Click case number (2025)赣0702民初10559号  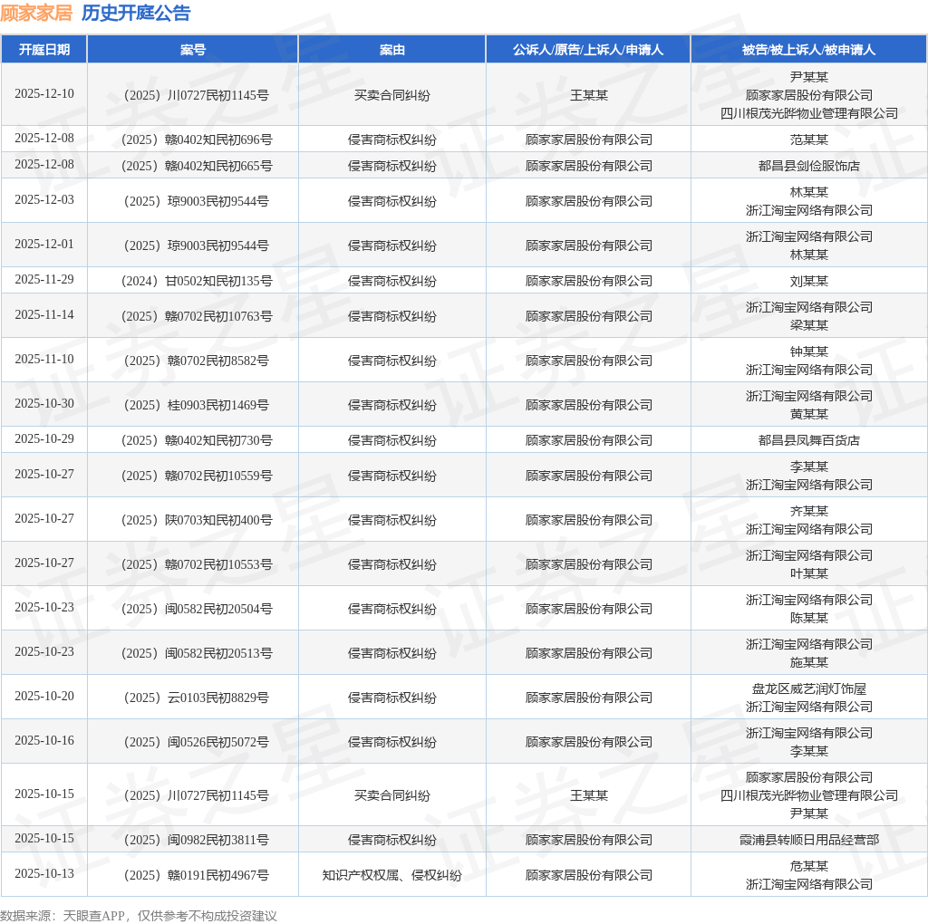tap(197, 476)
